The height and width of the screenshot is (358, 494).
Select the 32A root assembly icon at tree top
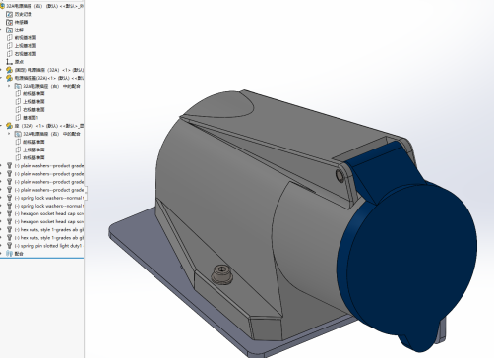(x=2, y=6)
